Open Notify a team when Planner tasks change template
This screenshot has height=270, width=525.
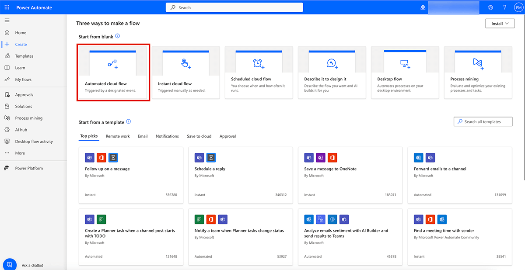[x=241, y=237]
